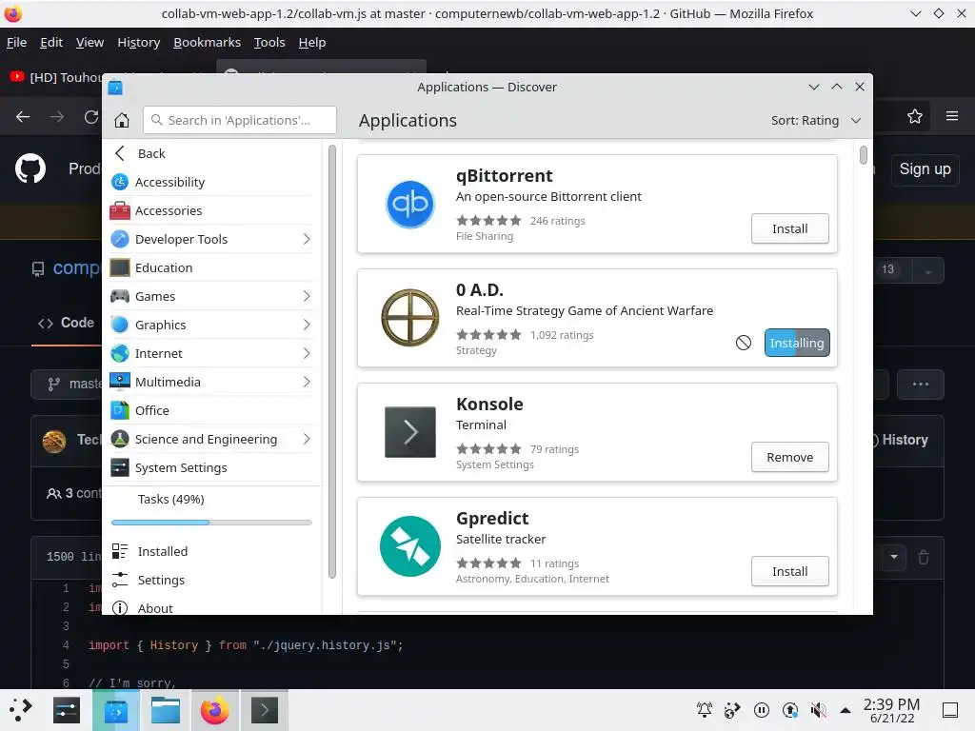Remove Konsole
Image resolution: width=975 pixels, height=731 pixels.
(789, 457)
